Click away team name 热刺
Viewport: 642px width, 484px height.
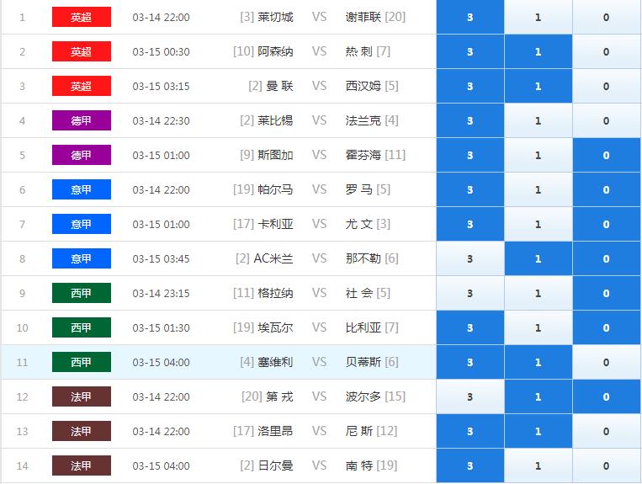coord(359,51)
